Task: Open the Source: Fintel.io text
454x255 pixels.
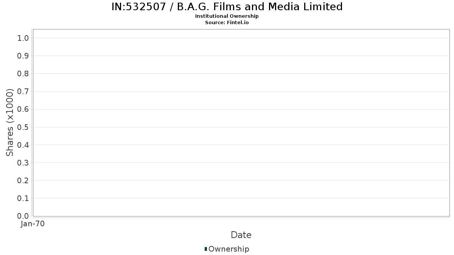Action: pos(227,23)
